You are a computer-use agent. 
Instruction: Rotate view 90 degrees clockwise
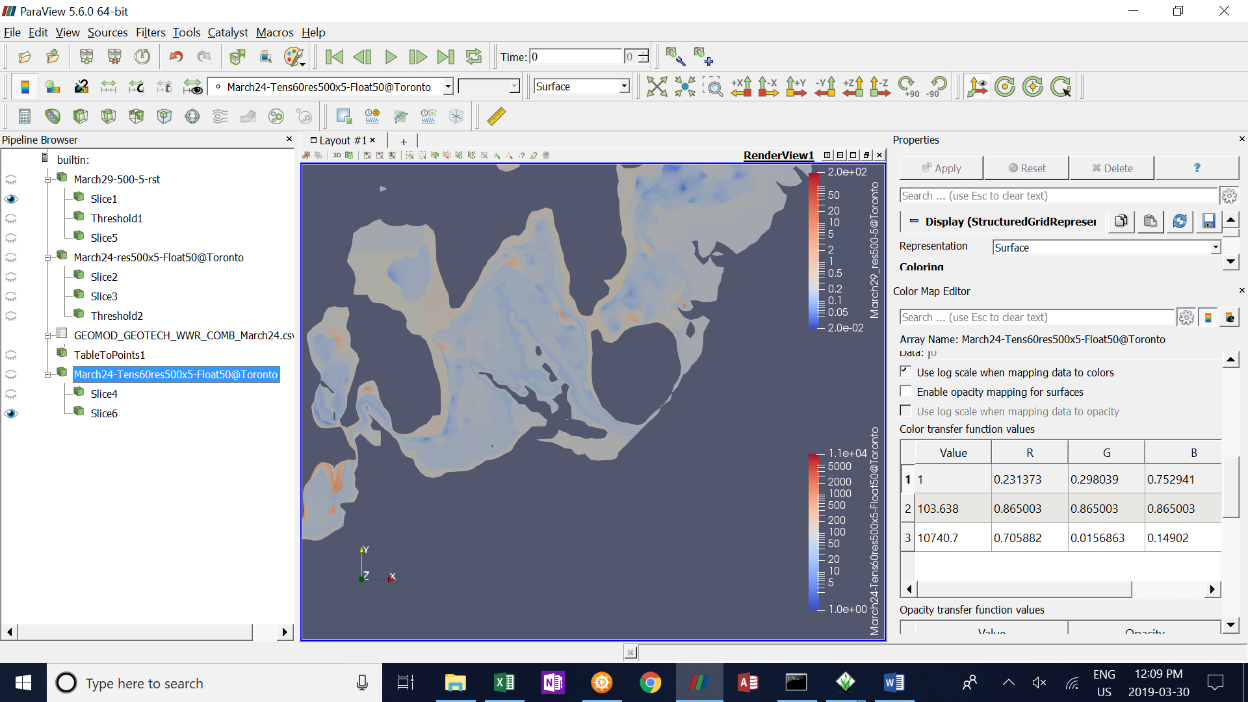908,86
